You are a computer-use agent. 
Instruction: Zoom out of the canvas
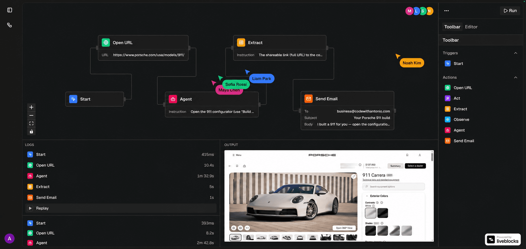pos(31,115)
